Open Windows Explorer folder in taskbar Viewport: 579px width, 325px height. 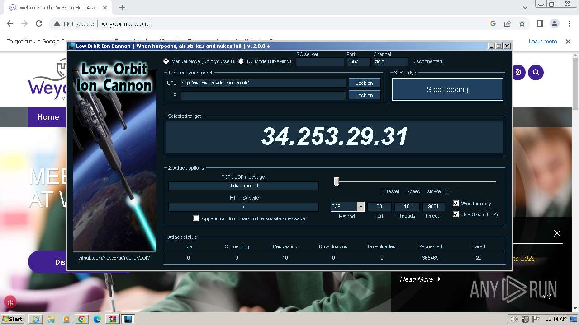point(51,319)
